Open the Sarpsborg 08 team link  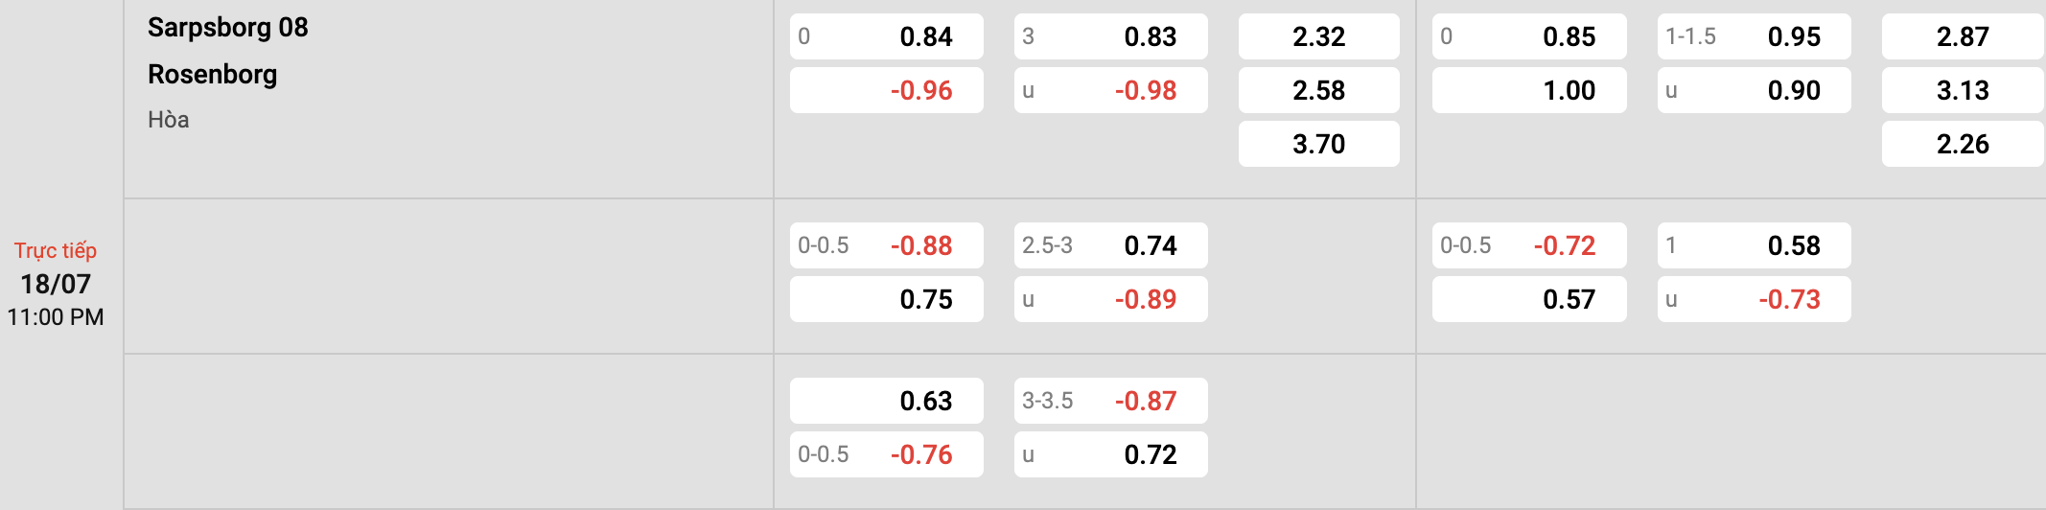coord(228,28)
